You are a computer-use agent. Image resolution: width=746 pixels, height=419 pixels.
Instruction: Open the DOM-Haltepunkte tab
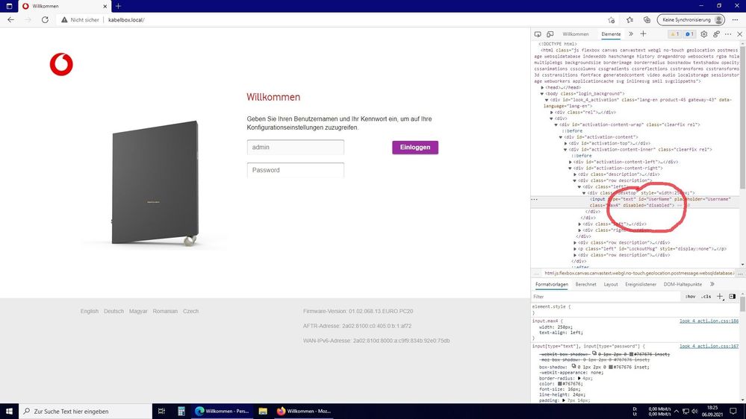(683, 284)
